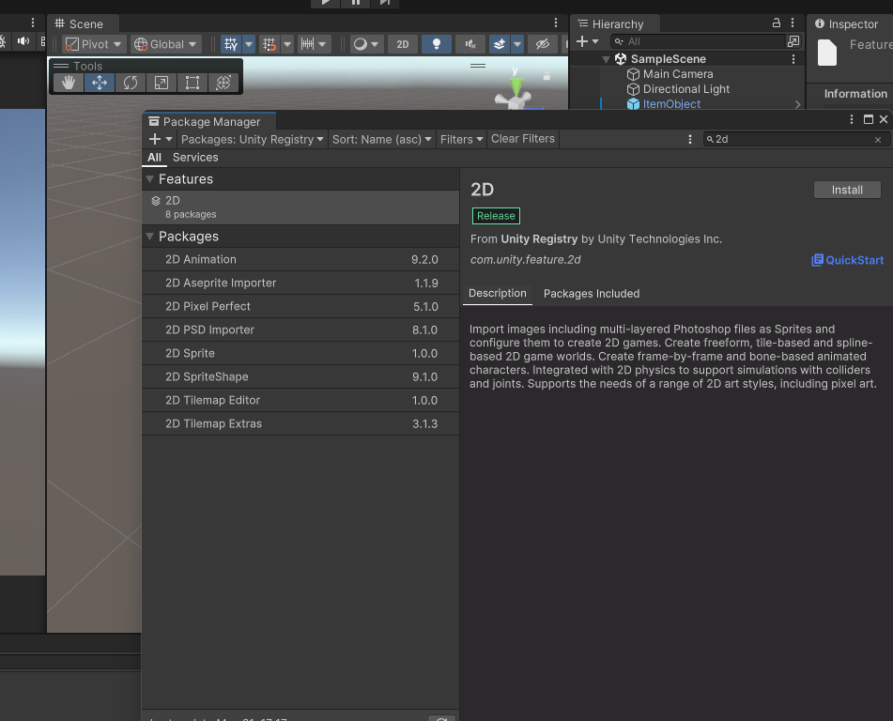This screenshot has width=893, height=721.
Task: Toggle scene grid visibility
Action: click(231, 44)
